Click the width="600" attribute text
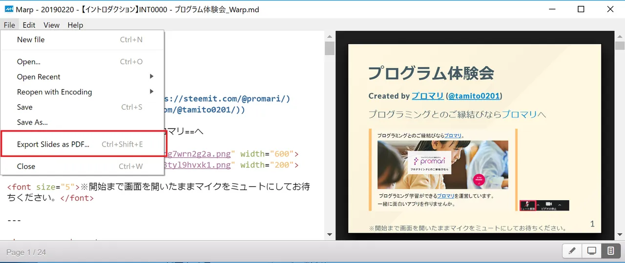 click(267, 154)
